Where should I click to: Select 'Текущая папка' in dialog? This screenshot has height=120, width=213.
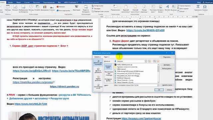tap(108, 67)
